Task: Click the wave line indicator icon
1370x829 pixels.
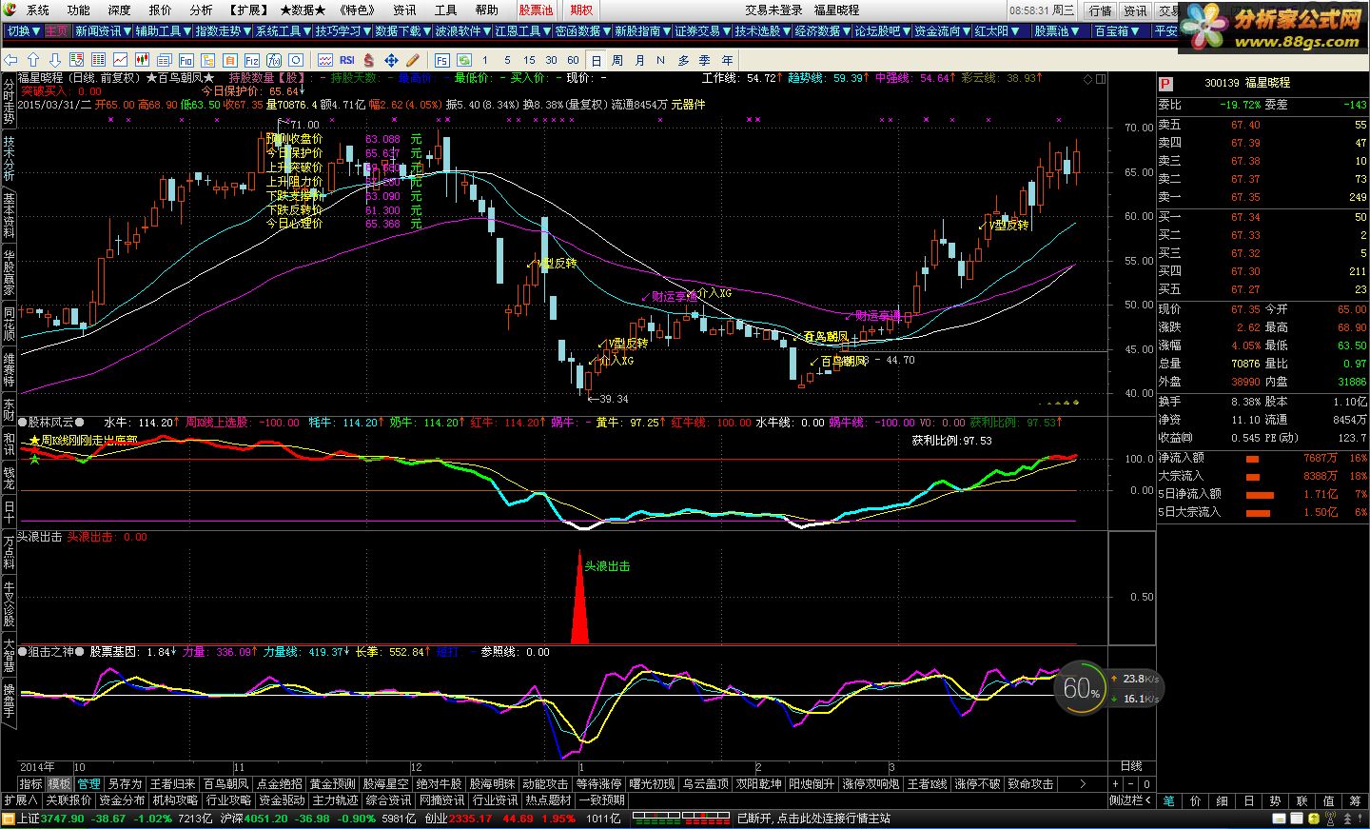Action: (x=325, y=60)
